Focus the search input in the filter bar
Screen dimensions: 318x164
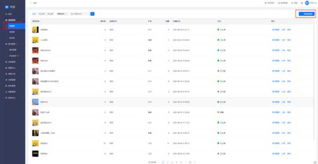coord(79,14)
